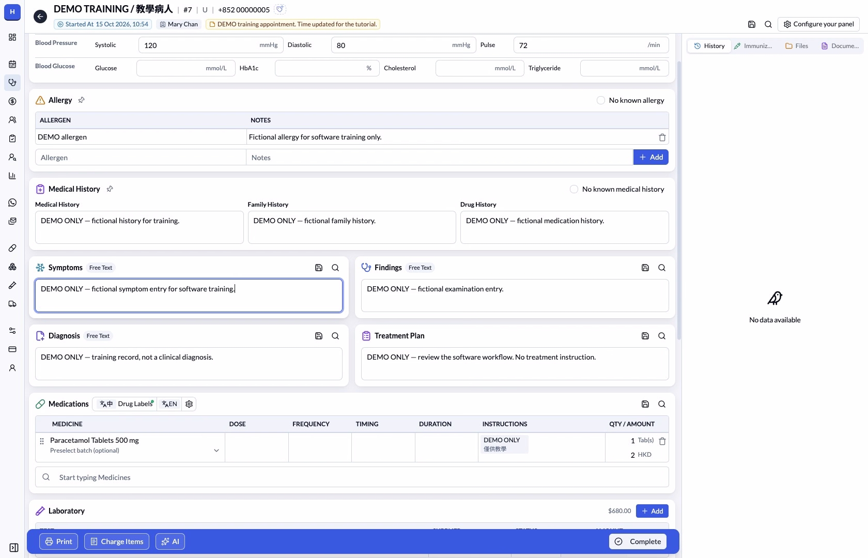Click the Start typing Medicines search field
This screenshot has height=558, width=868.
point(352,477)
